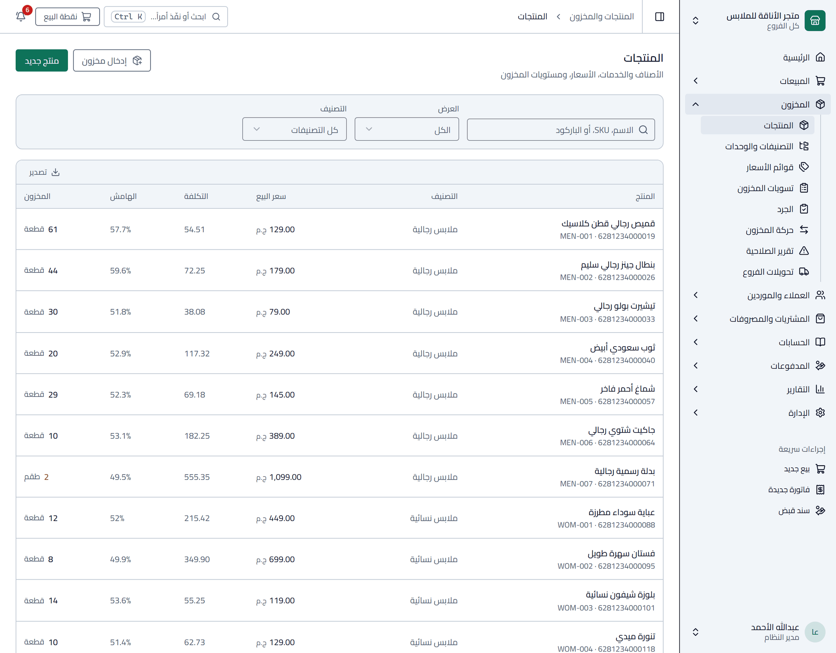Click the سعر البيع column header
Screen dimensions: 836x653
coord(271,197)
